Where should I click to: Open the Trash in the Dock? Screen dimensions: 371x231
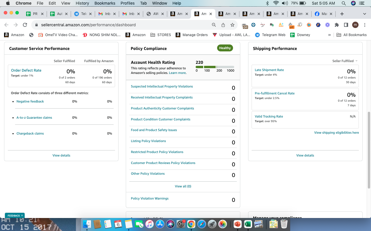pos(284,224)
